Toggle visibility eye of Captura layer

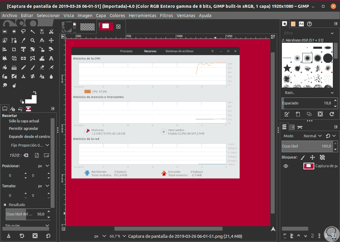pos(286,166)
